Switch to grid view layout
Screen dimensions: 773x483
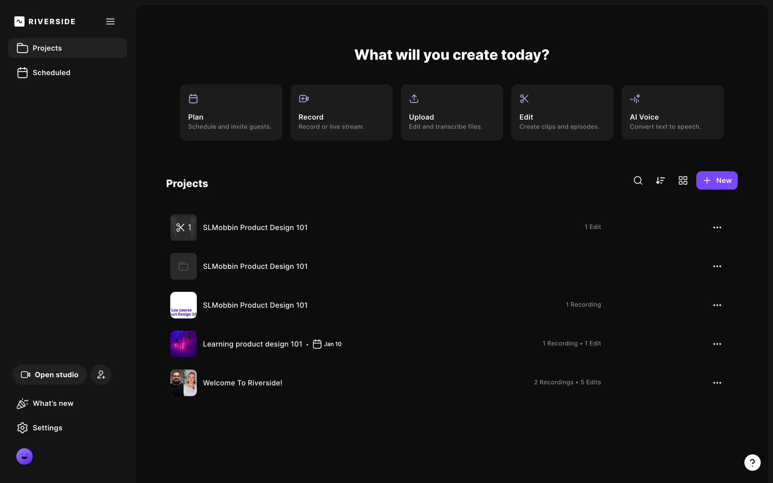click(x=683, y=180)
